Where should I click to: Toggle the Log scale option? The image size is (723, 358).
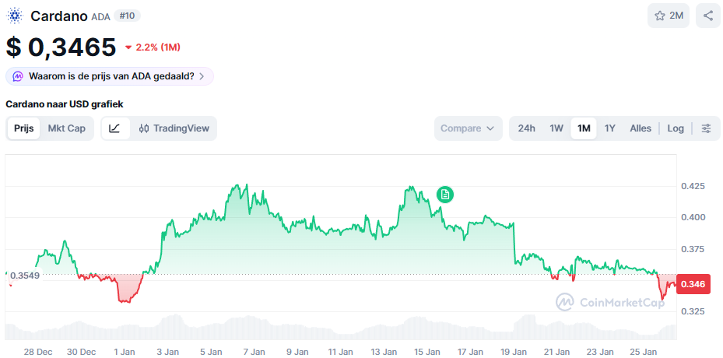point(676,128)
